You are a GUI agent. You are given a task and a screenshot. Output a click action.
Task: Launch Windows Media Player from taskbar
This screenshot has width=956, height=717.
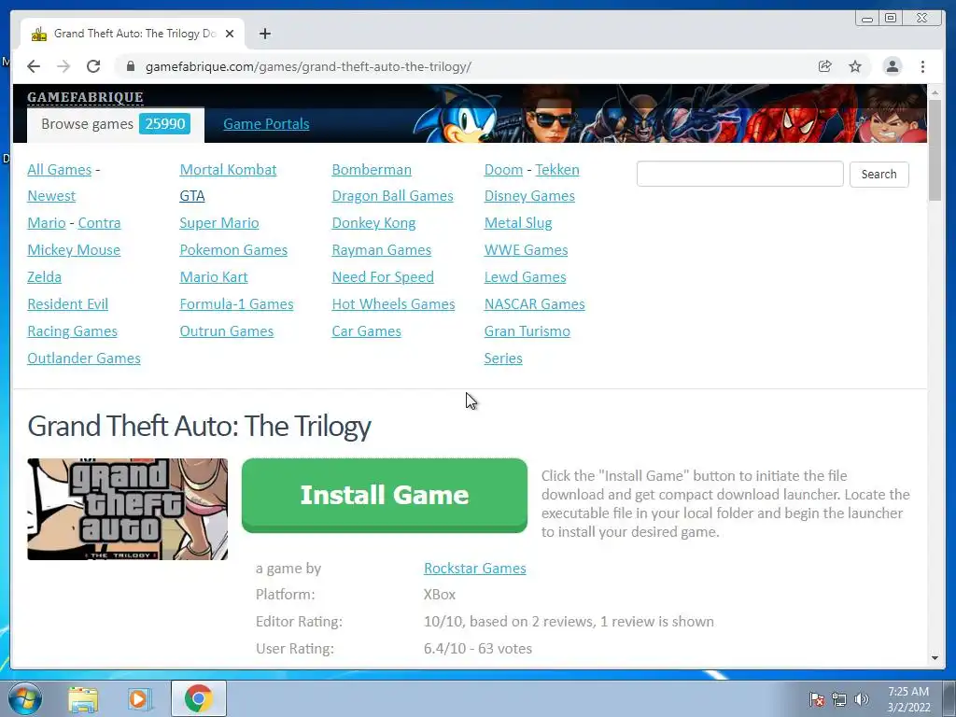point(139,699)
